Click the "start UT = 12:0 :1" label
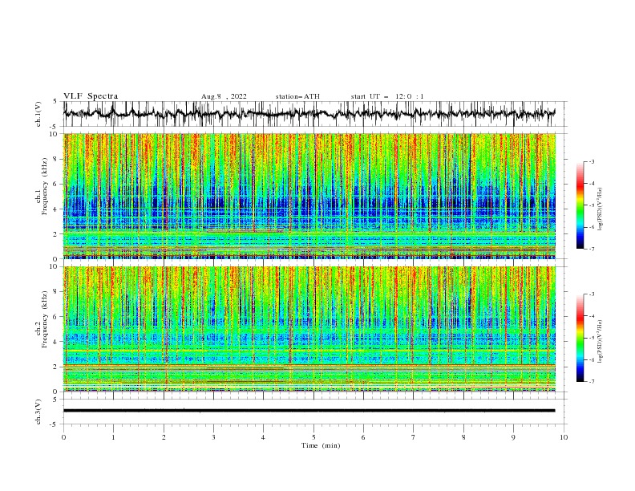 [x=387, y=96]
